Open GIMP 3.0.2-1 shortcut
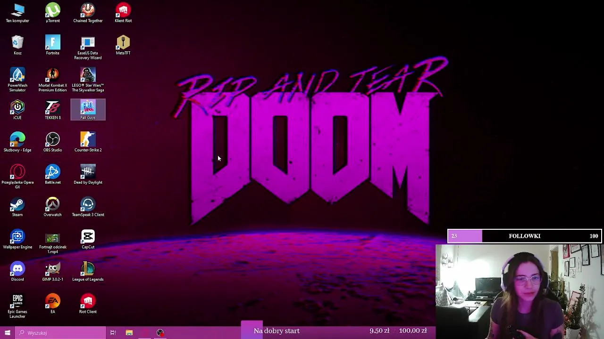This screenshot has height=339, width=604. 53,272
